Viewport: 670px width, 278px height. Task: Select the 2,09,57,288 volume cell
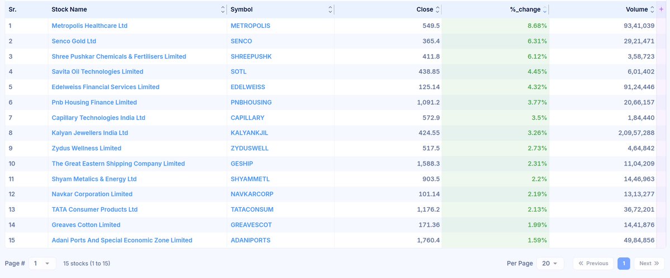click(x=603, y=133)
